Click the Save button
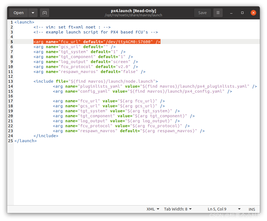This screenshot has height=221, width=267. (x=202, y=13)
